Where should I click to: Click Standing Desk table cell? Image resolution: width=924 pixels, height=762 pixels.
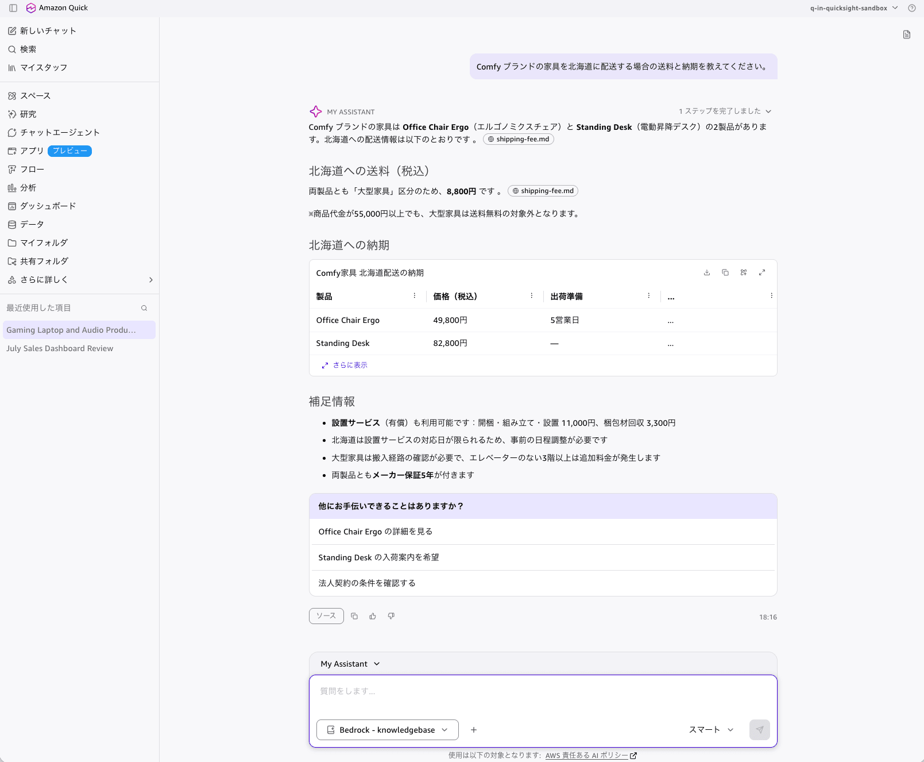pos(343,343)
